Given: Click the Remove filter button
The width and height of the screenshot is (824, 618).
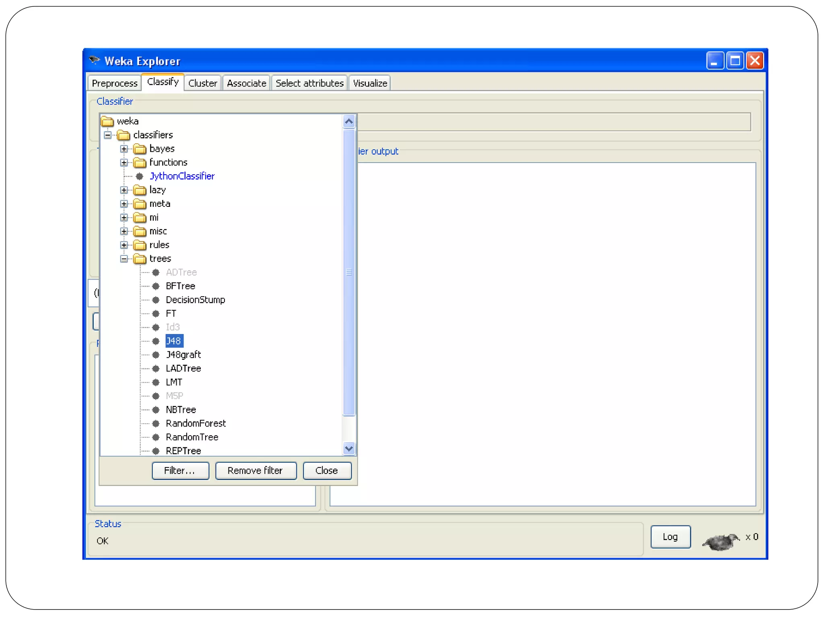Looking at the screenshot, I should 255,470.
